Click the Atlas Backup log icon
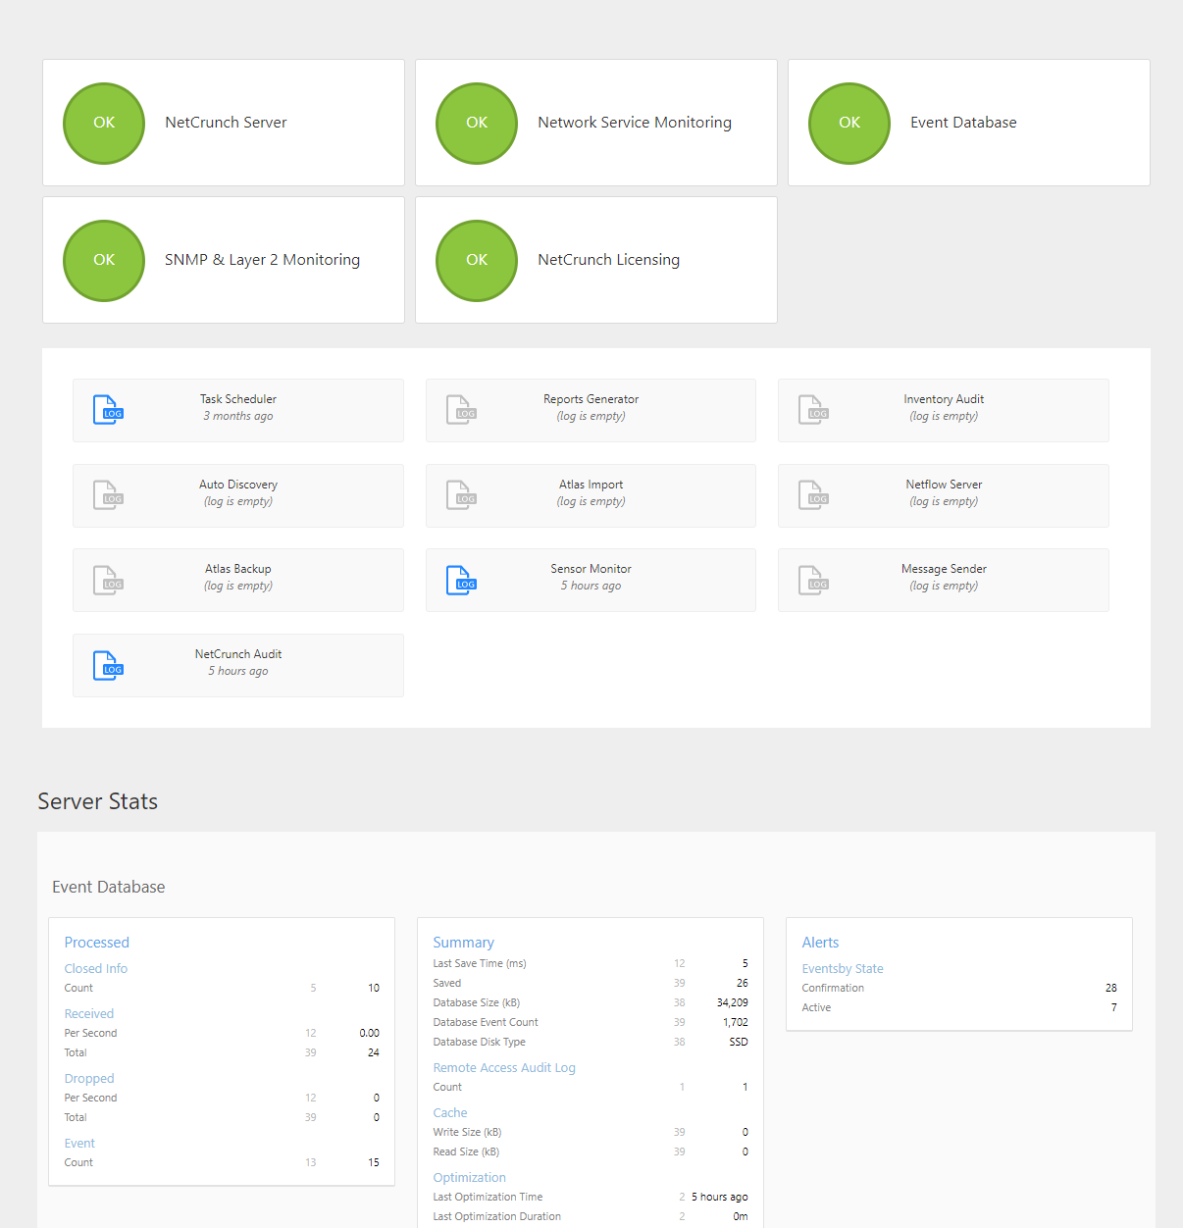 [x=108, y=580]
